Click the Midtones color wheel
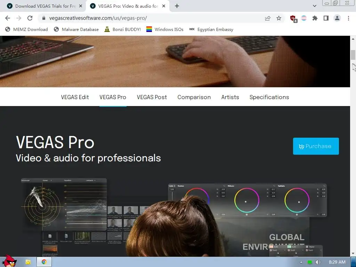This screenshot has height=267, width=356. pyautogui.click(x=246, y=200)
